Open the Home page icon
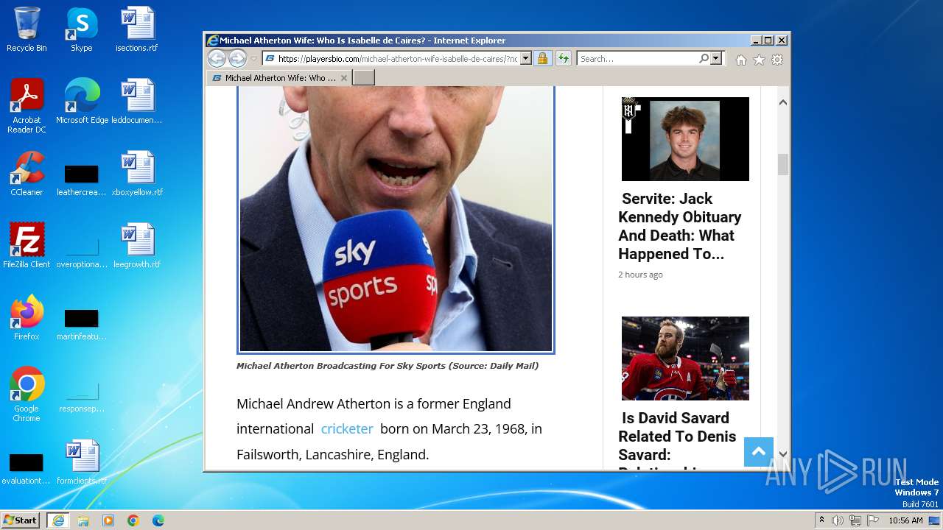 (x=741, y=60)
